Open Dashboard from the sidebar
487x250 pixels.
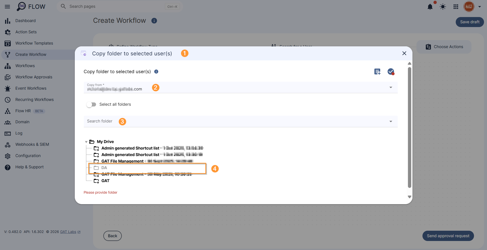pos(26,21)
